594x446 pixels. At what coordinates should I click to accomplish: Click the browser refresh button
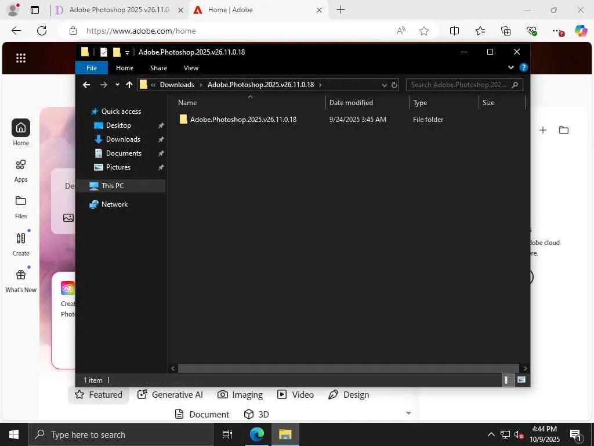click(x=42, y=31)
